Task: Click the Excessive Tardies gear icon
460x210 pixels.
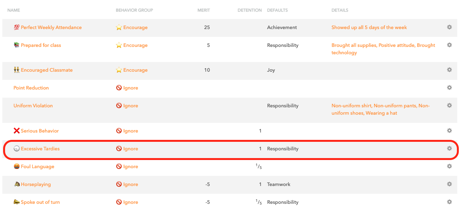Action: click(x=450, y=148)
